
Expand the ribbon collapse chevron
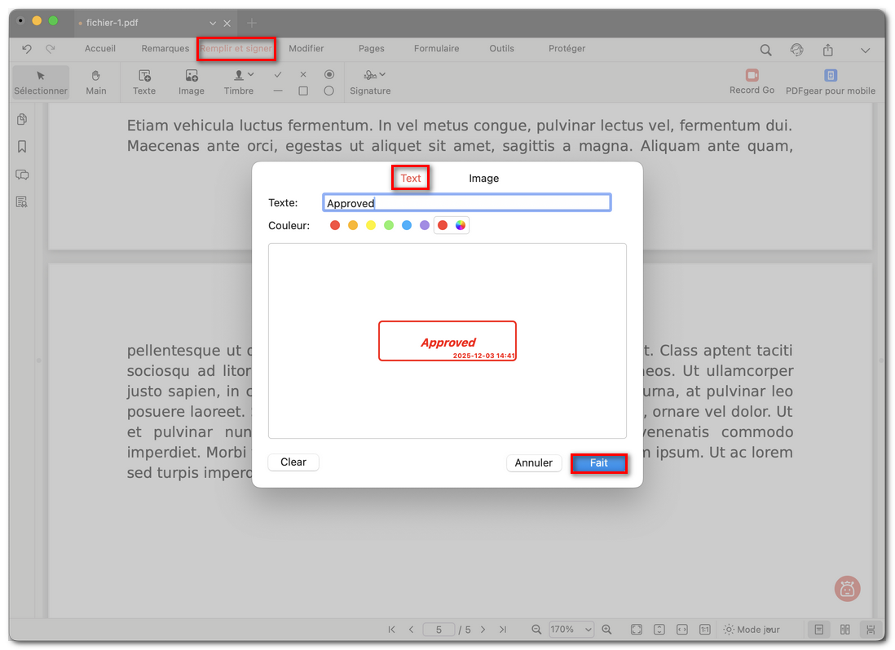tap(865, 50)
